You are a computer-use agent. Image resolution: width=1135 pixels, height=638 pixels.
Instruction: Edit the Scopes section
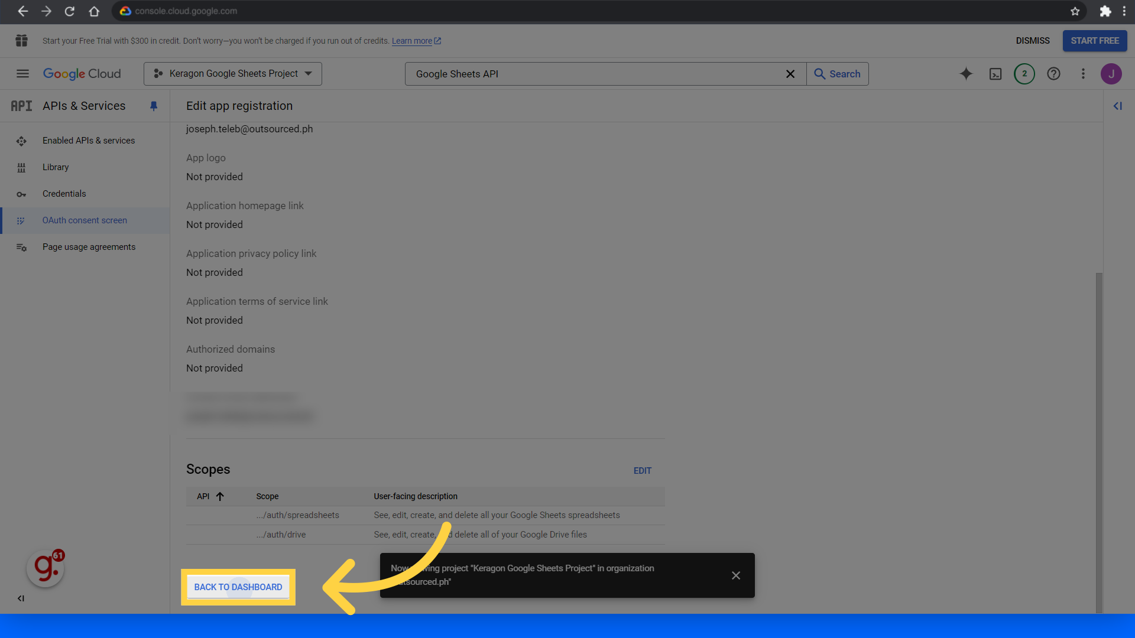coord(643,471)
